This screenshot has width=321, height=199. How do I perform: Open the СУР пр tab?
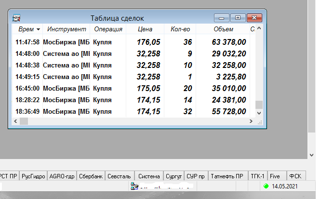(196, 176)
